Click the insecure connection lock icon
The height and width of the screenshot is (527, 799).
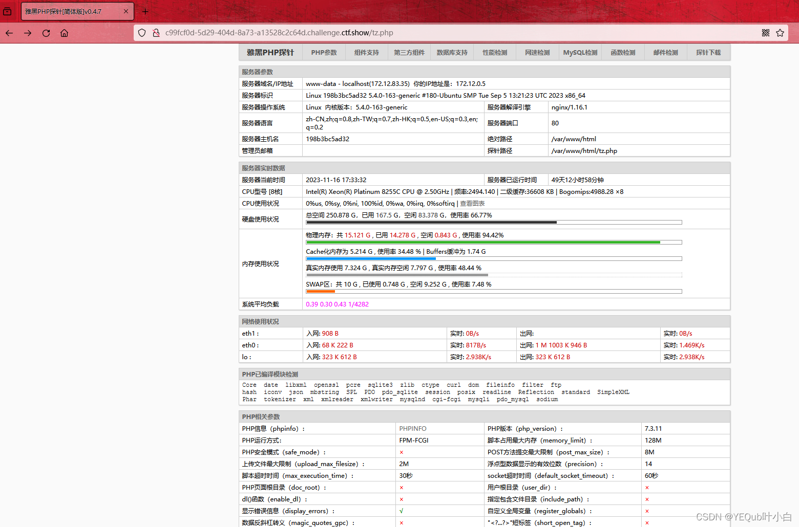coord(156,33)
